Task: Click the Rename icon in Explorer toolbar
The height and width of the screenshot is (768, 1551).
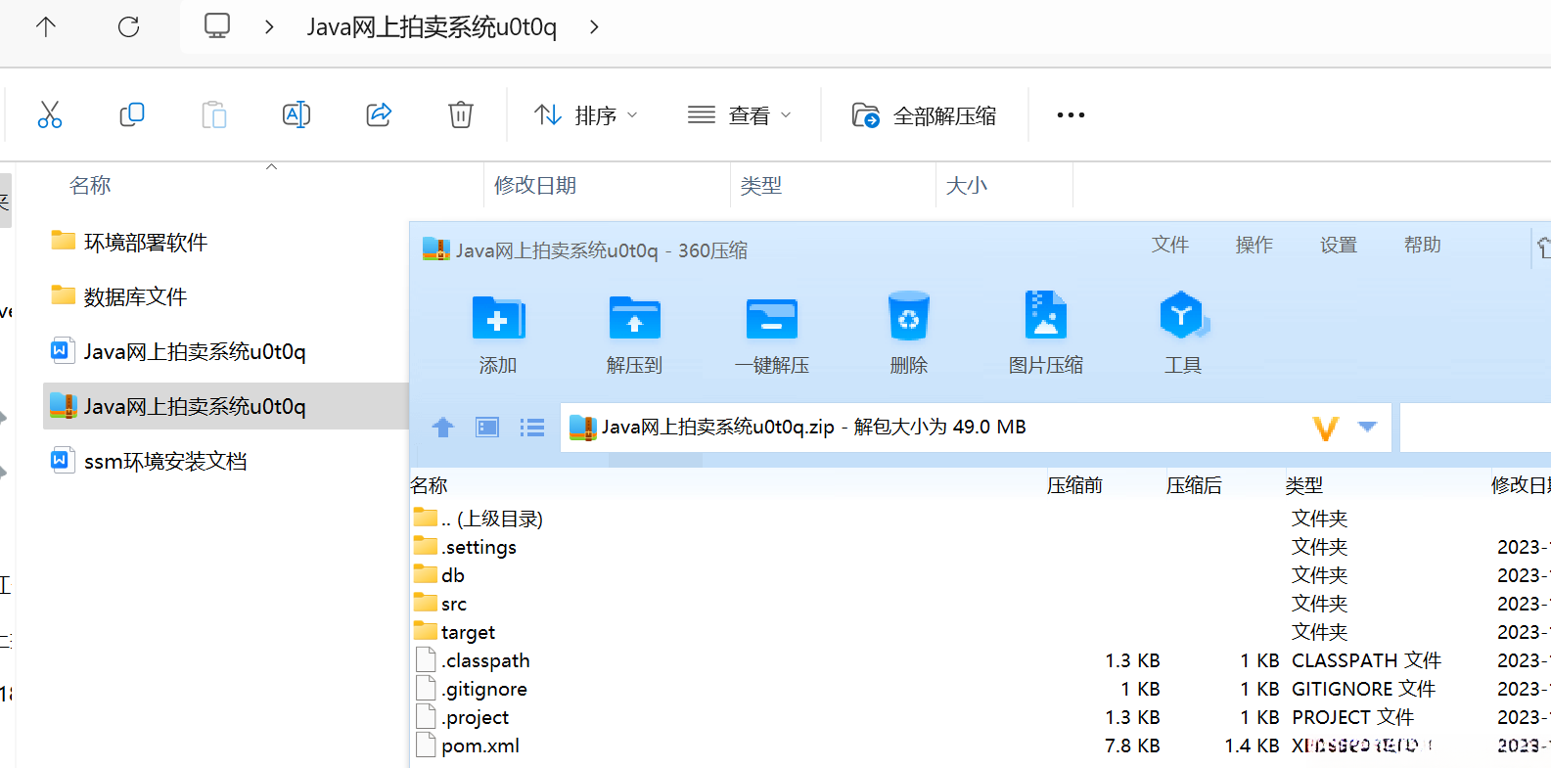Action: [297, 114]
